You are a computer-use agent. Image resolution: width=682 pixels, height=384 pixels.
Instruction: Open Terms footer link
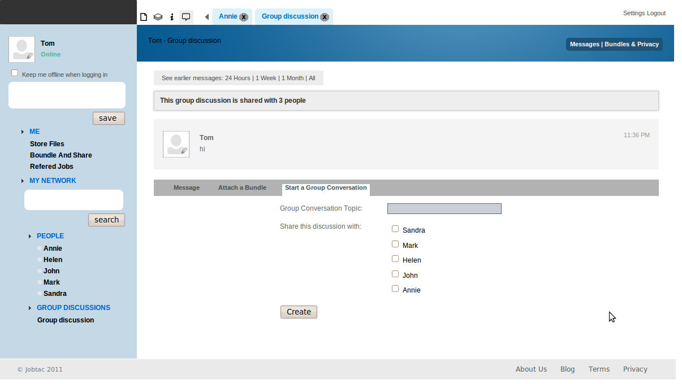599,369
